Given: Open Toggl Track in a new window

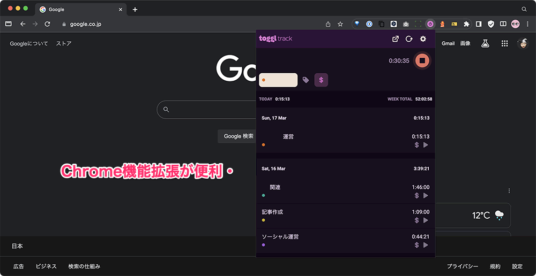Looking at the screenshot, I should point(395,39).
